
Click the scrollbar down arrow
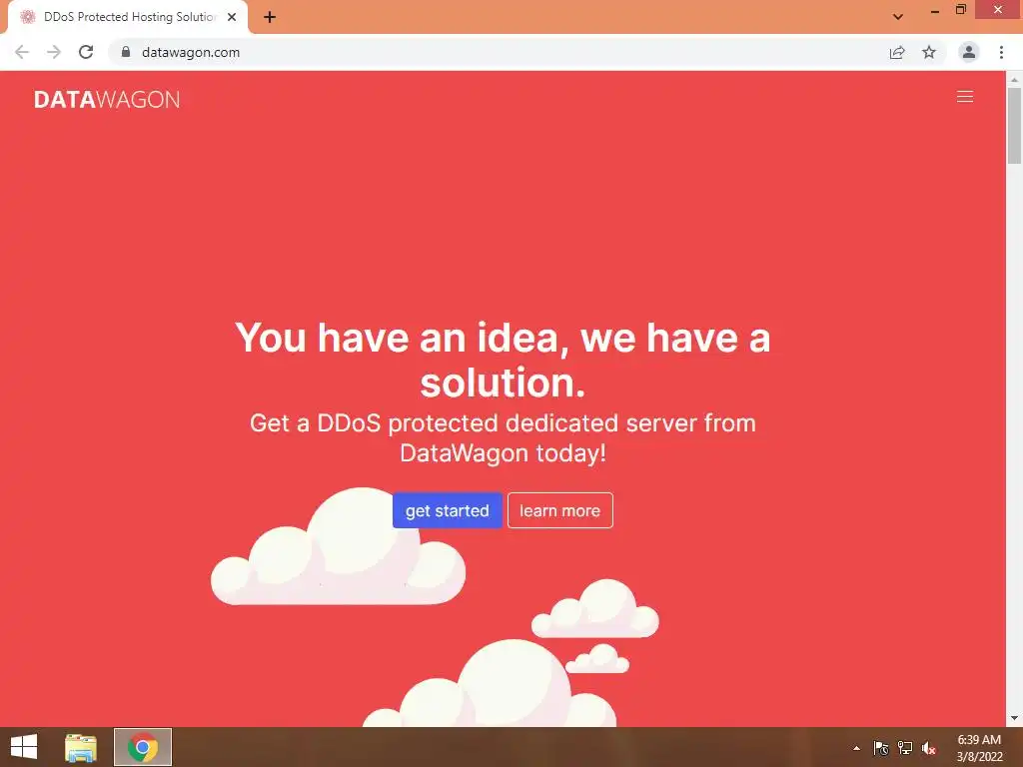tap(1014, 719)
